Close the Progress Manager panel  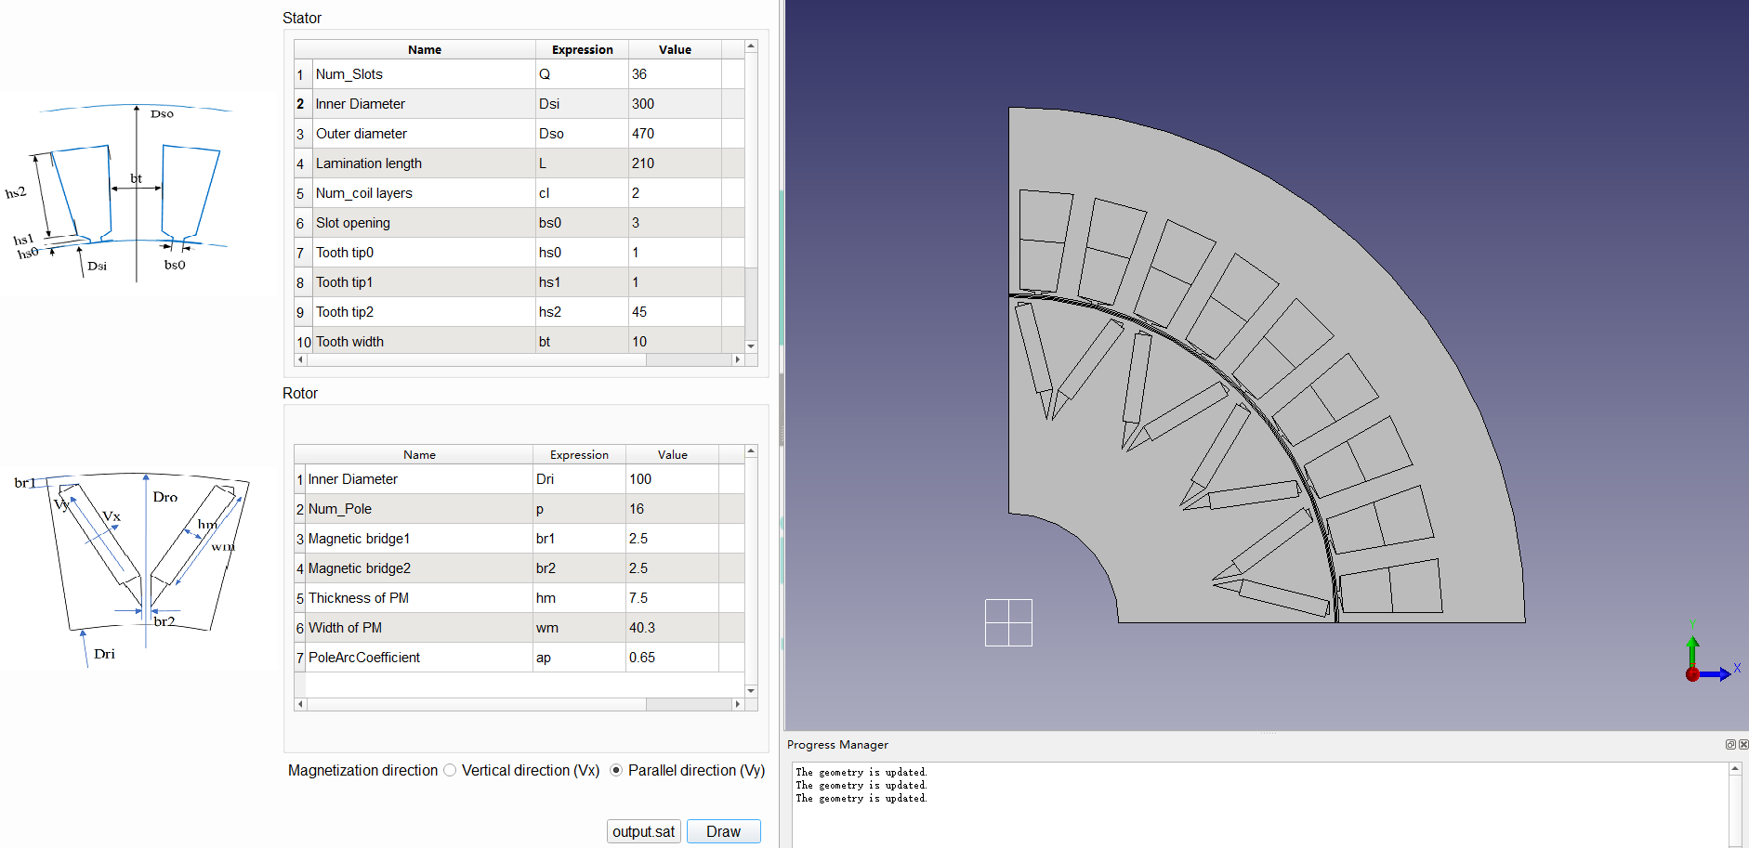click(1743, 745)
